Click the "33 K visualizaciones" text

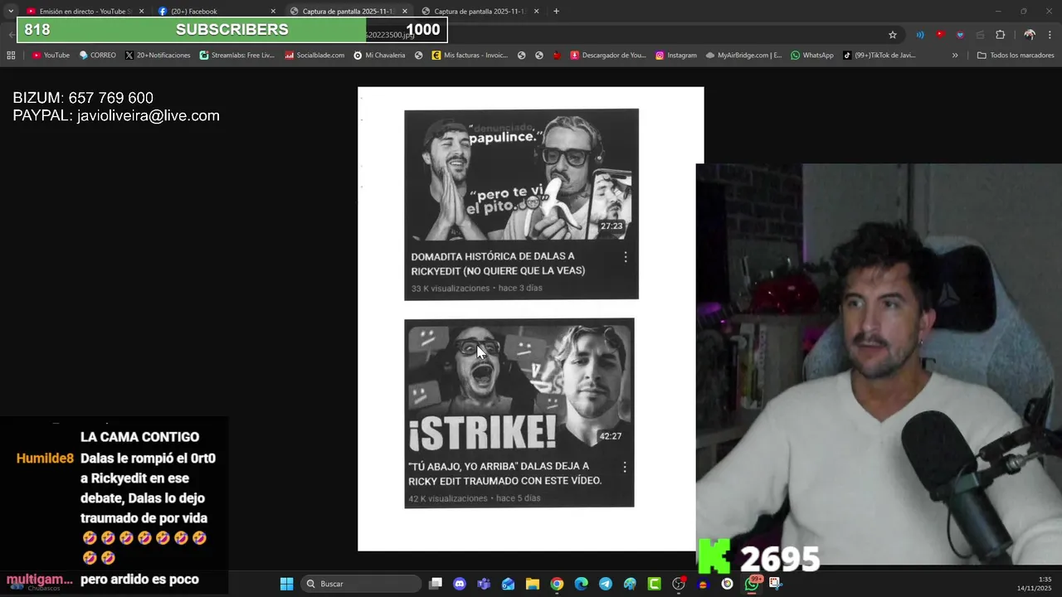(x=451, y=289)
